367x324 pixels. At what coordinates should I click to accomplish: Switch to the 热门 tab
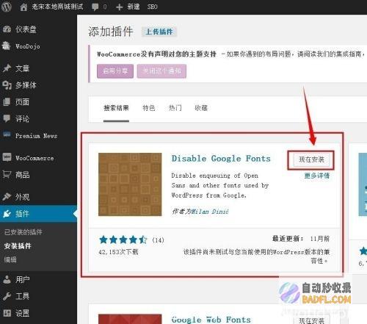[175, 108]
